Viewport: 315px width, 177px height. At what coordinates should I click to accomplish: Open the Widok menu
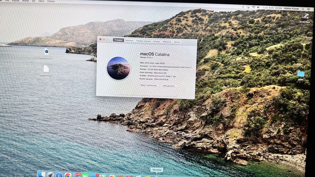point(26,1)
